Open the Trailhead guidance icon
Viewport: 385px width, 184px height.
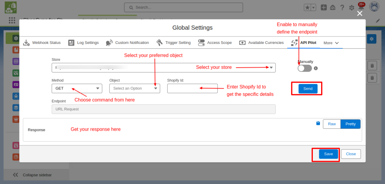point(333,8)
